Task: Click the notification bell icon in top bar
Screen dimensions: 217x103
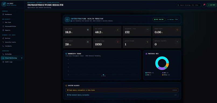Action: click(x=204, y=5)
